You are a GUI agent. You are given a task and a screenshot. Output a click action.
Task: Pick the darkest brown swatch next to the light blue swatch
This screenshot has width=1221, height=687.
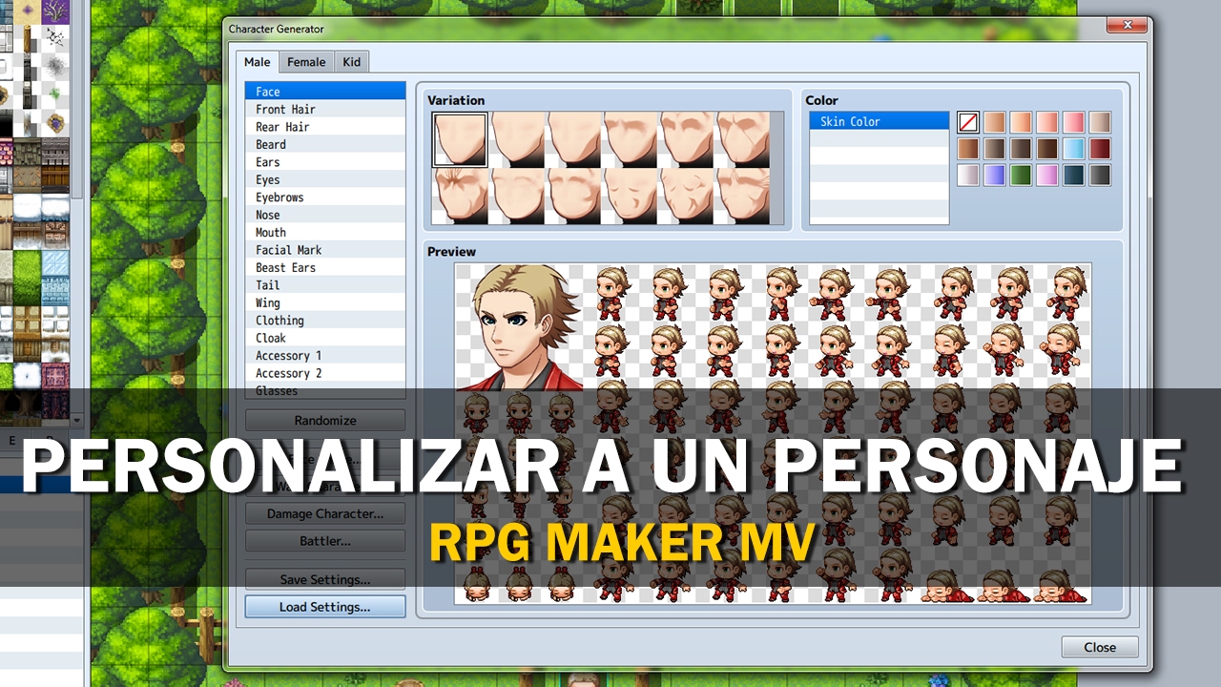pyautogui.click(x=1047, y=149)
